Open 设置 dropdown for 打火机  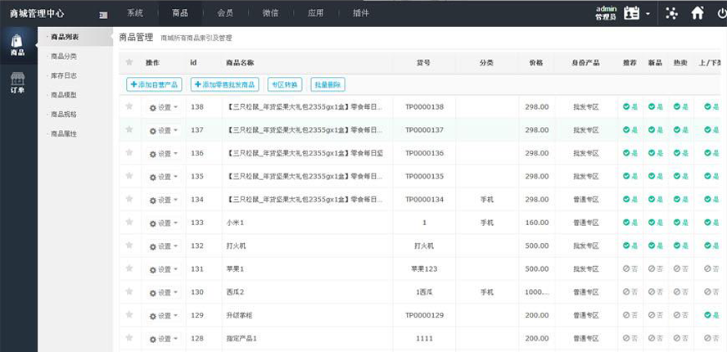[x=164, y=246]
